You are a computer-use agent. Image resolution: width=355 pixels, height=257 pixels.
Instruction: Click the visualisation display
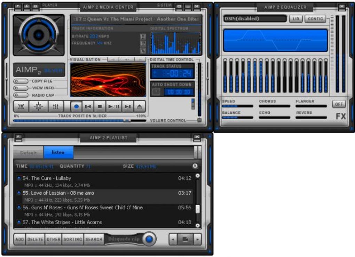pyautogui.click(x=108, y=80)
